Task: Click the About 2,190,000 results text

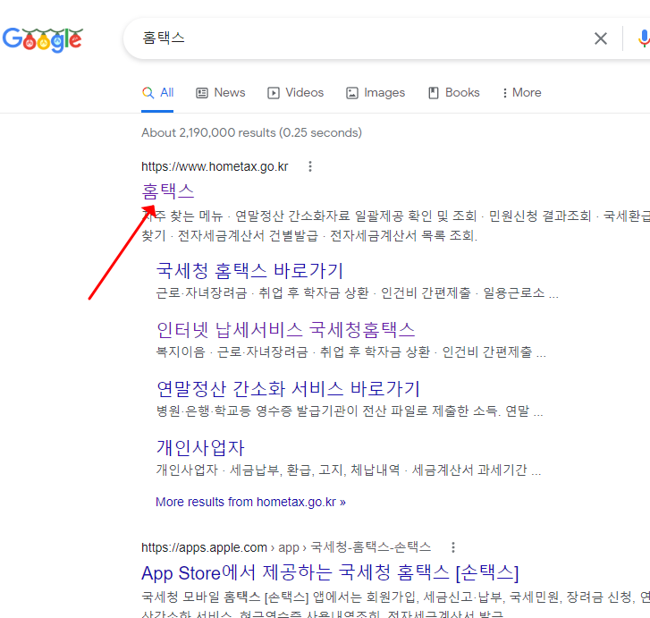Action: 251,132
